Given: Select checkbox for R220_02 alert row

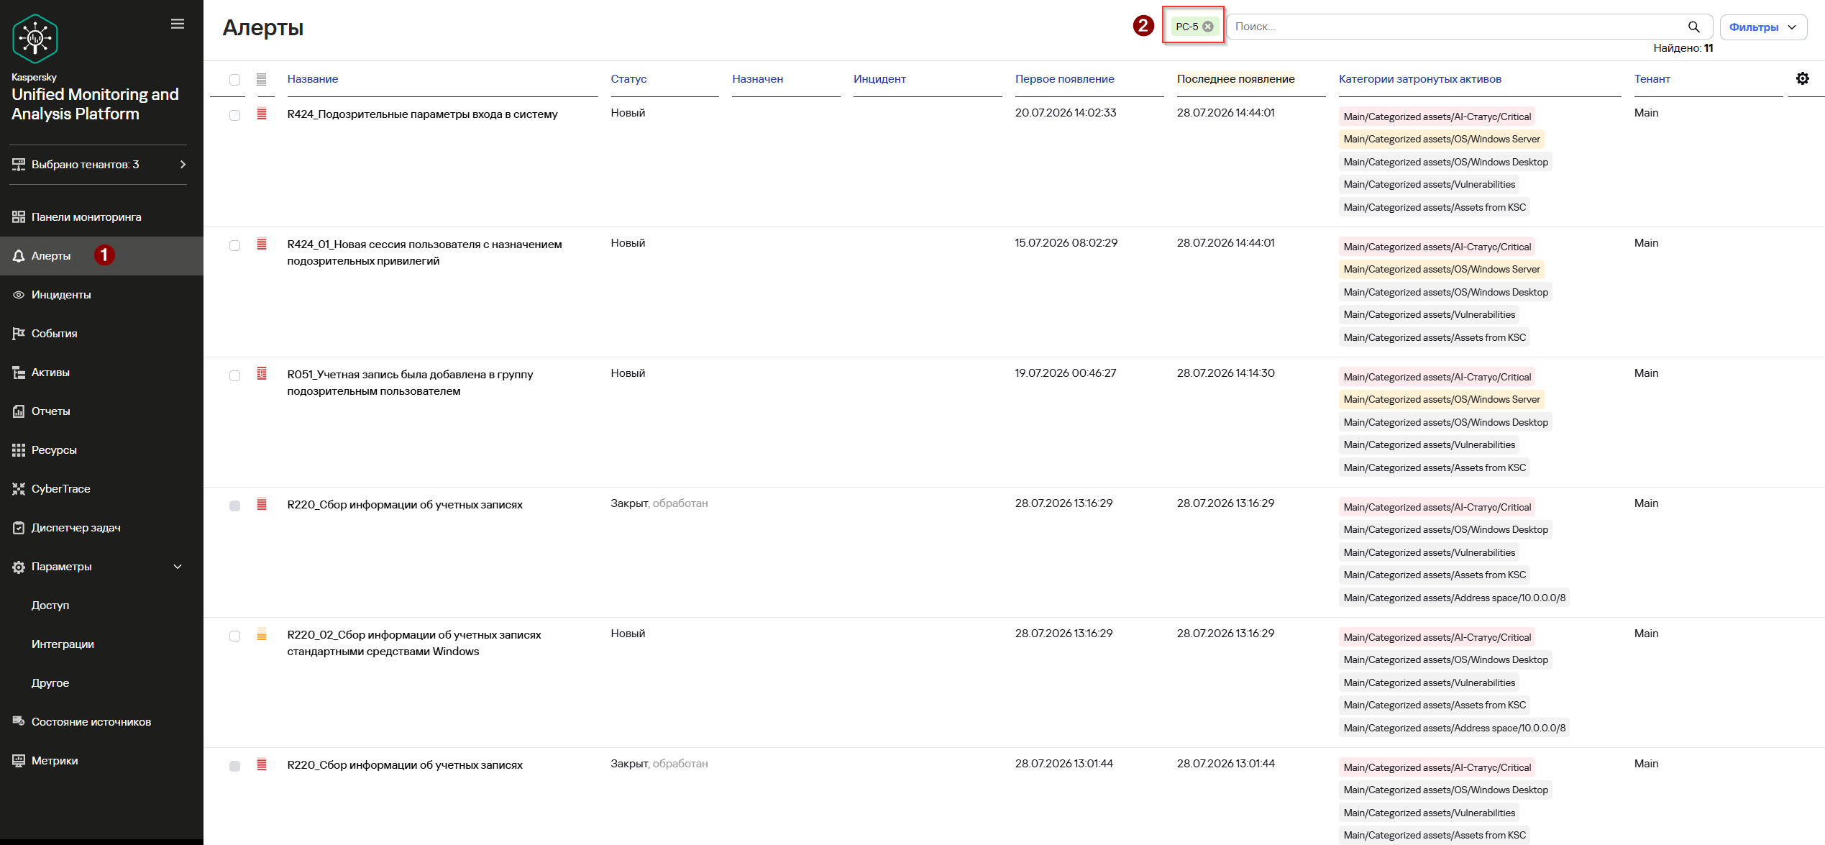Looking at the screenshot, I should tap(234, 636).
